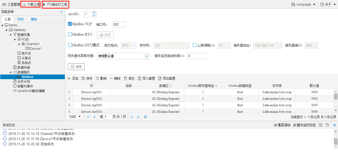Click 导入配置 import configuration

(x=146, y=78)
